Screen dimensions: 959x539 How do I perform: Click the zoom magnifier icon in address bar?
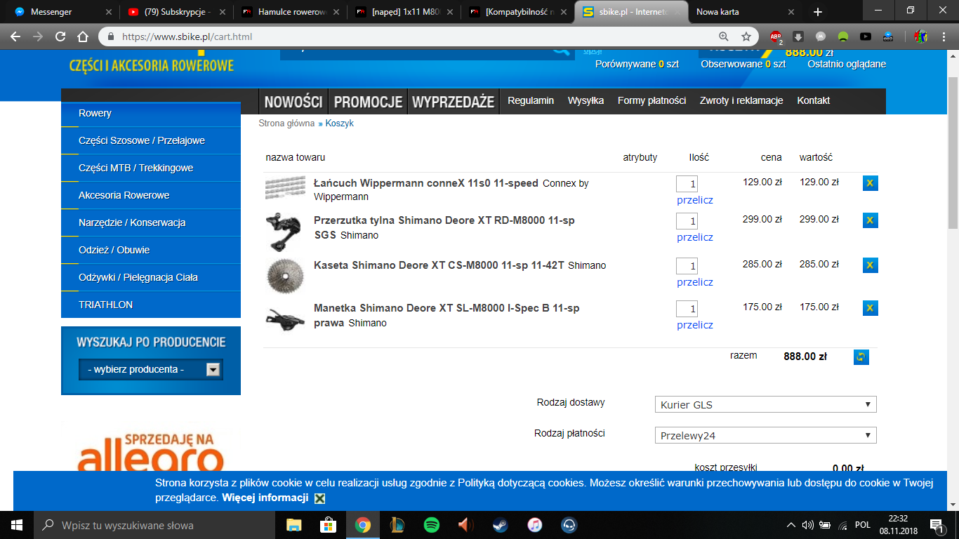coord(724,36)
